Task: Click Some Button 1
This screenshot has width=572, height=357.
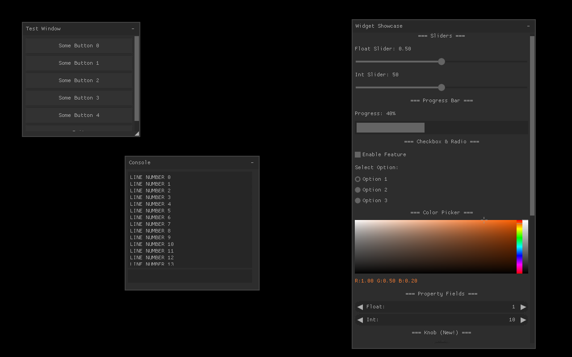Action: click(x=79, y=63)
